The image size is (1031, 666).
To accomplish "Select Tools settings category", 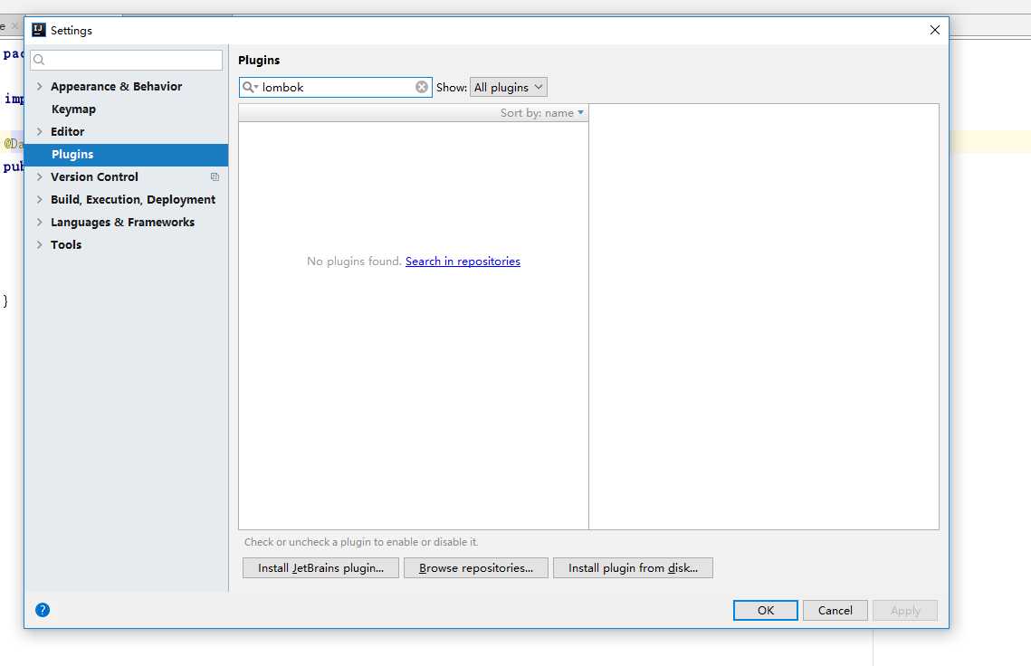I will pos(66,244).
